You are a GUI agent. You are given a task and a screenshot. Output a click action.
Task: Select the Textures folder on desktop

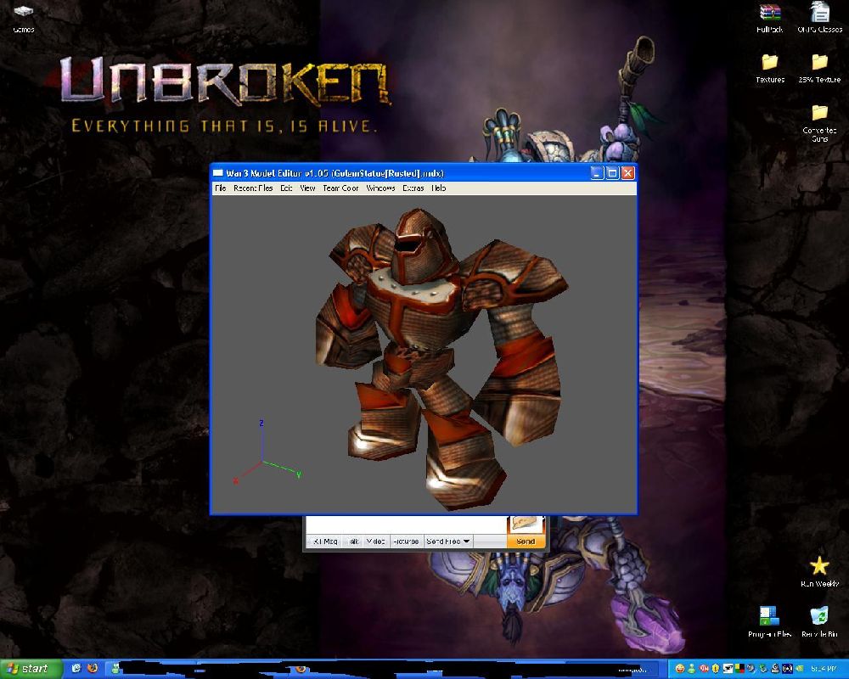[x=770, y=68]
